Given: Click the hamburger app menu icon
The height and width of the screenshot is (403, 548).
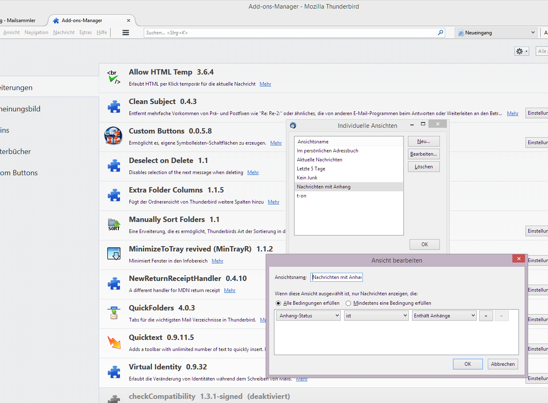Looking at the screenshot, I should [126, 33].
